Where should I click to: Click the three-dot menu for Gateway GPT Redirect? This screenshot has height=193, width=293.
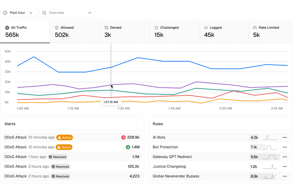(x=285, y=156)
